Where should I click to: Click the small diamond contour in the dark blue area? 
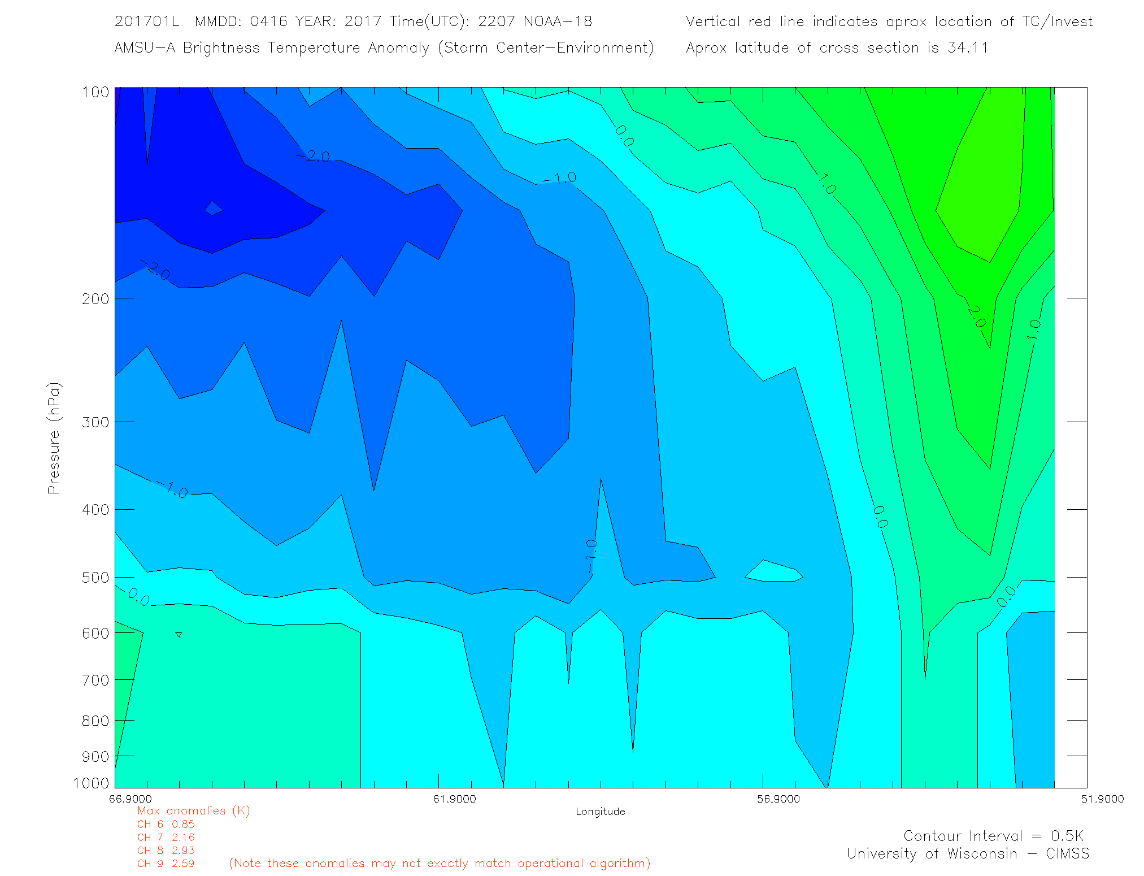(x=213, y=209)
